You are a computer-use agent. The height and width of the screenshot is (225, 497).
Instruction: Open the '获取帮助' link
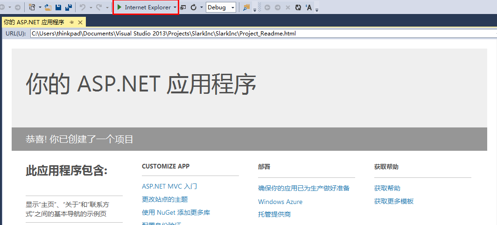(387, 188)
